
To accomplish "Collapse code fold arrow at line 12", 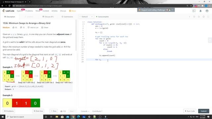I will (x=84, y=45).
